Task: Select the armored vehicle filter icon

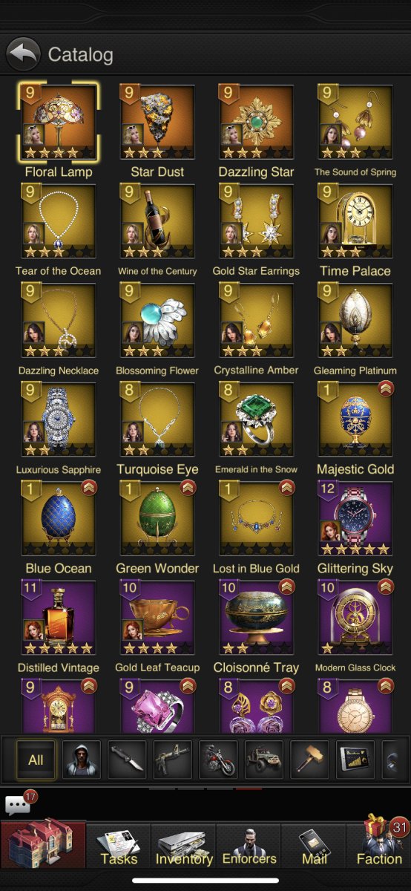Action: 264,760
